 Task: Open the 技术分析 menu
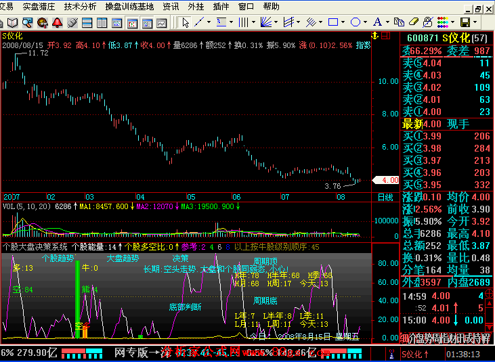pyautogui.click(x=80, y=6)
